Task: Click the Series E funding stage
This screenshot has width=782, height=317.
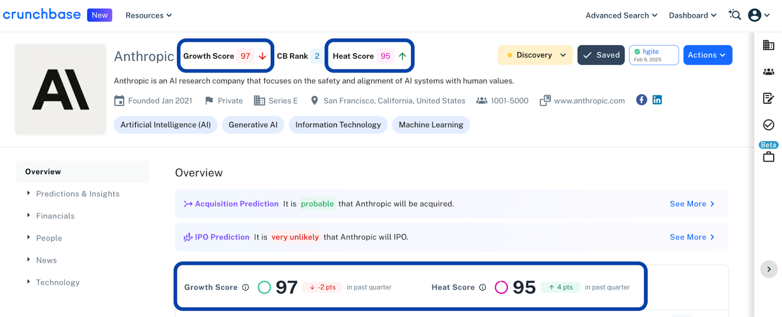Action: [283, 101]
